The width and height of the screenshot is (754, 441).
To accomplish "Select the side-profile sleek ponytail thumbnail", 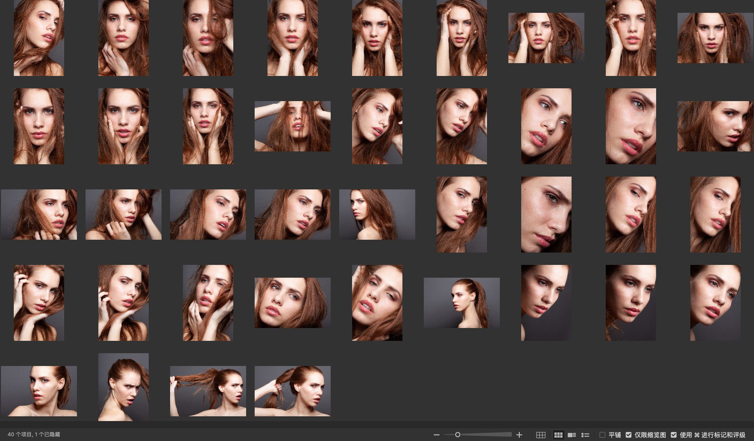I will (461, 303).
